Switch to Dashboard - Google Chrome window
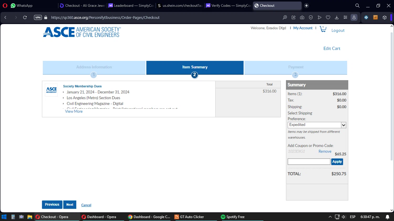394x221 pixels. coord(149,217)
